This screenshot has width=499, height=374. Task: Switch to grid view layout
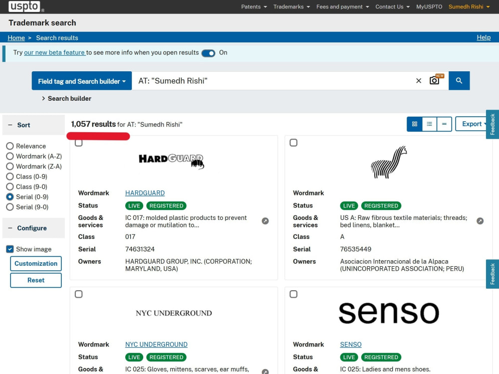click(414, 124)
